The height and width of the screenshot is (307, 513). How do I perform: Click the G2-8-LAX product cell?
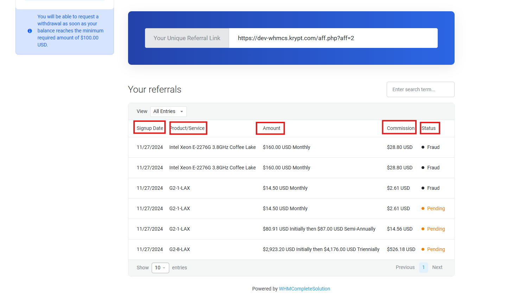pos(180,249)
